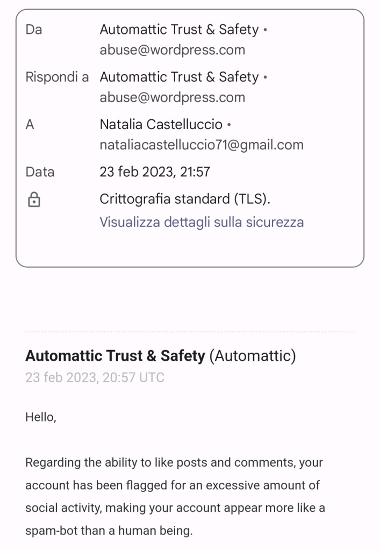Tap the (Automattic) text in the heading

point(252,355)
